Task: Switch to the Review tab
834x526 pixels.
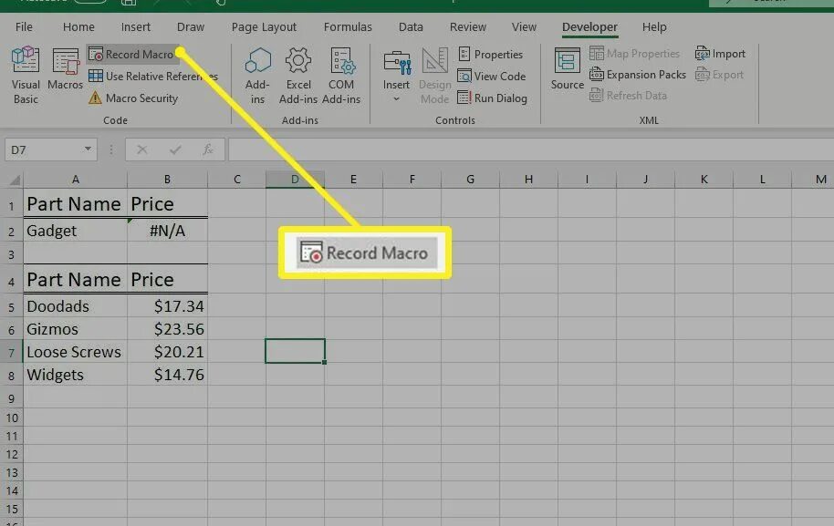Action: click(x=467, y=26)
